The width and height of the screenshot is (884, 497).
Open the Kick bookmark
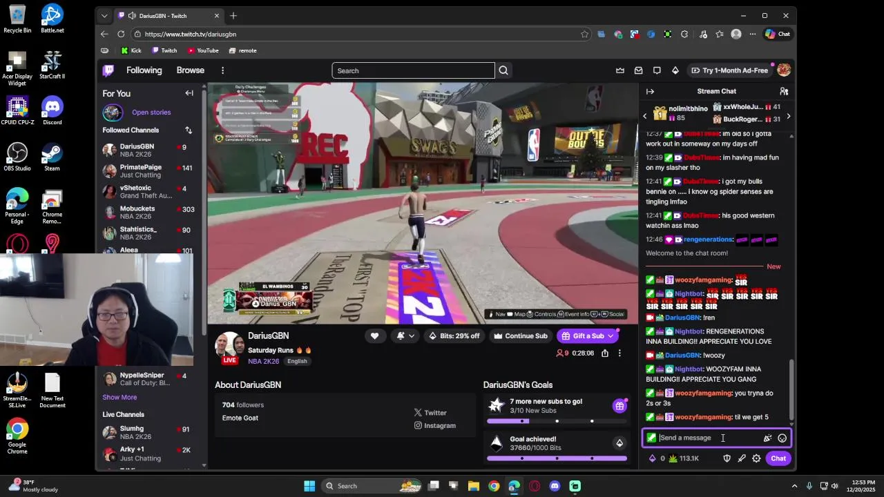click(131, 50)
